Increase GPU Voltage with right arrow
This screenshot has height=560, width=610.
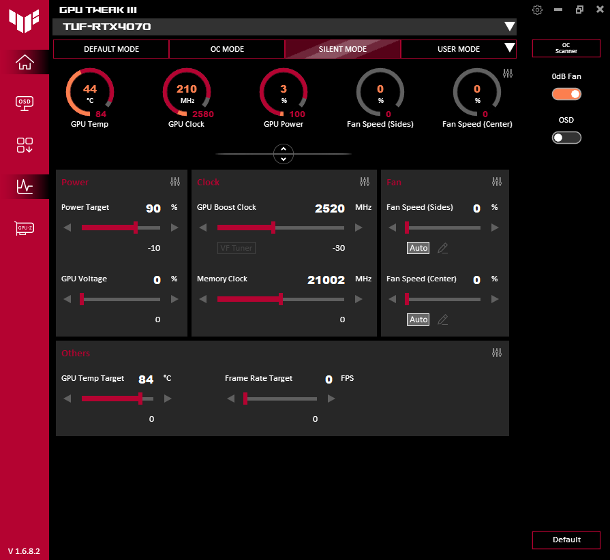click(x=174, y=299)
